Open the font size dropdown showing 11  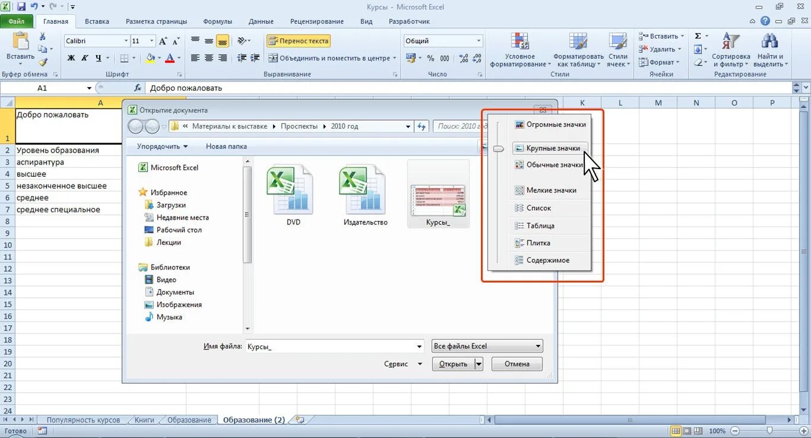coord(151,41)
